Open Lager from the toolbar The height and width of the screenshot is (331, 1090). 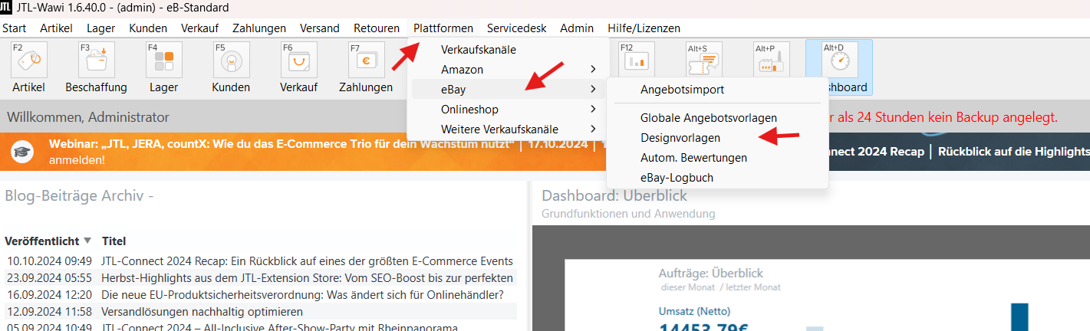[163, 61]
